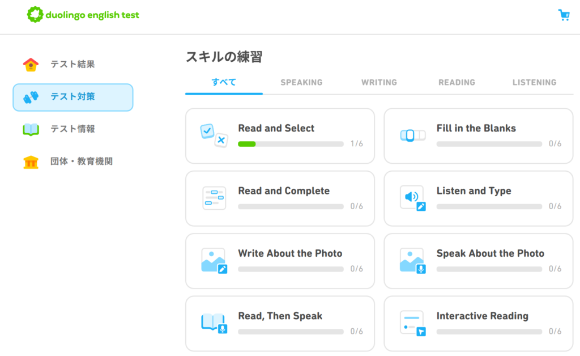580x356 pixels.
Task: Click the Fill in the Blanks icon
Action: pyautogui.click(x=412, y=135)
